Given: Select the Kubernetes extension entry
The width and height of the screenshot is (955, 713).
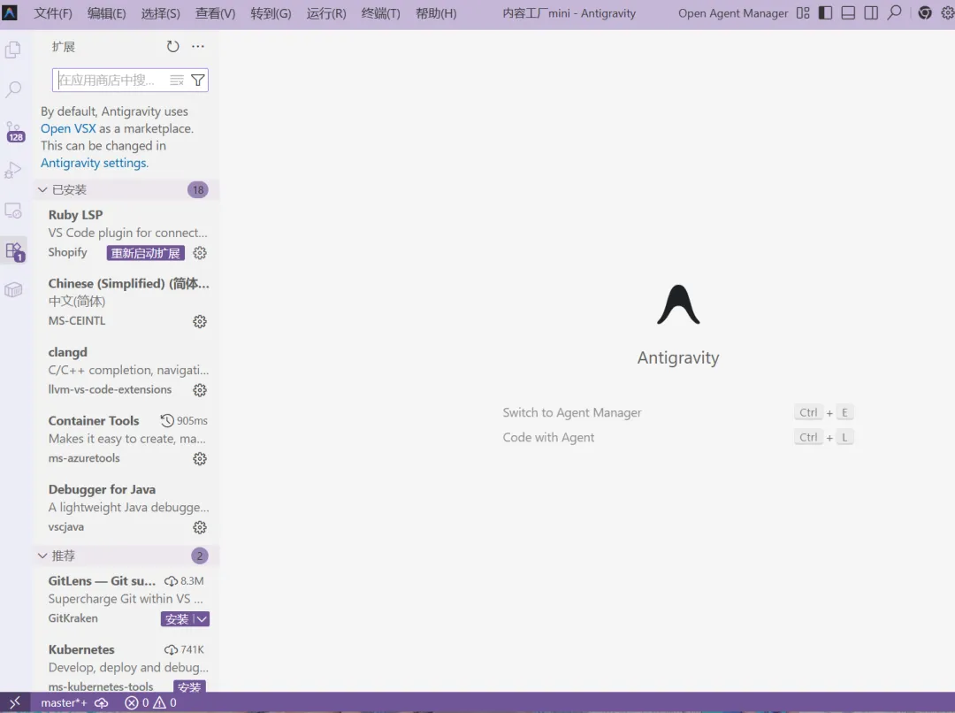Looking at the screenshot, I should pos(126,665).
